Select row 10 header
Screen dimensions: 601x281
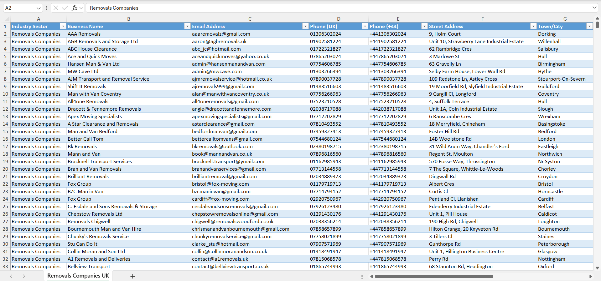pos(5,94)
